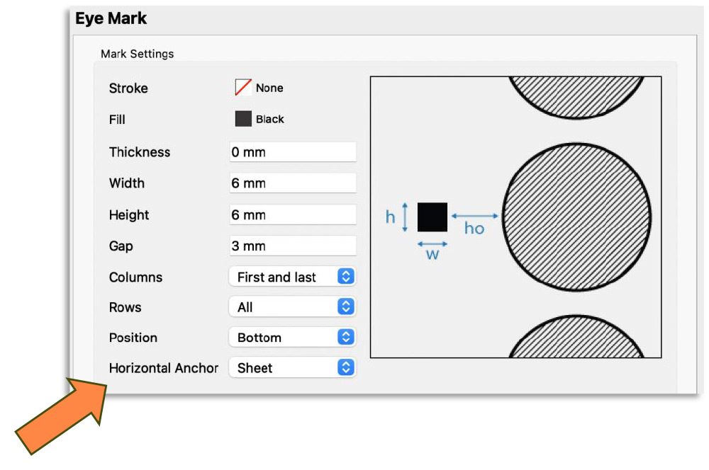Click the Stroke None color swatch

(x=243, y=88)
